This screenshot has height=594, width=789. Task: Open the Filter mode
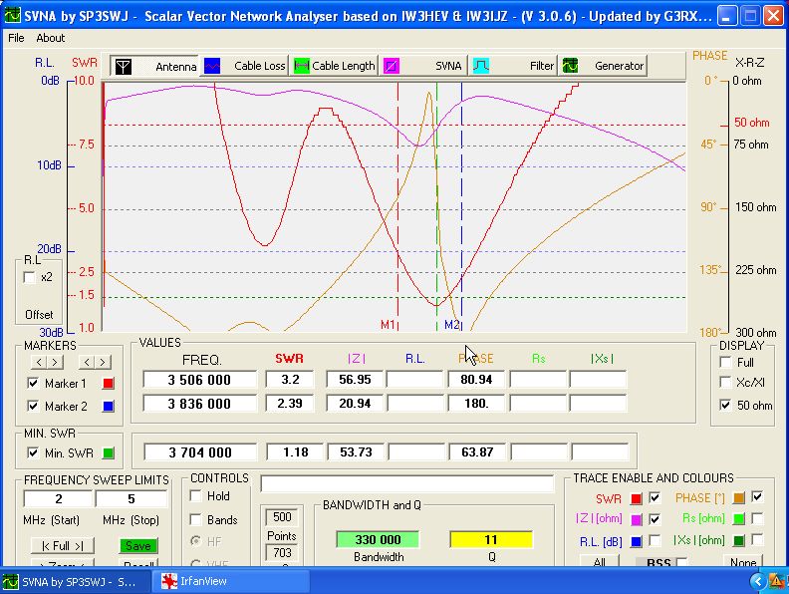481,66
